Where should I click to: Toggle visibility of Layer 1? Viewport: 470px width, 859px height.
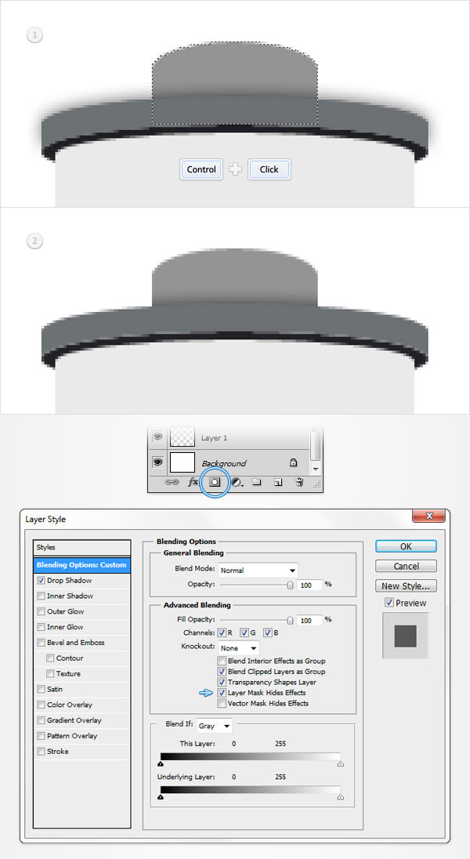157,437
